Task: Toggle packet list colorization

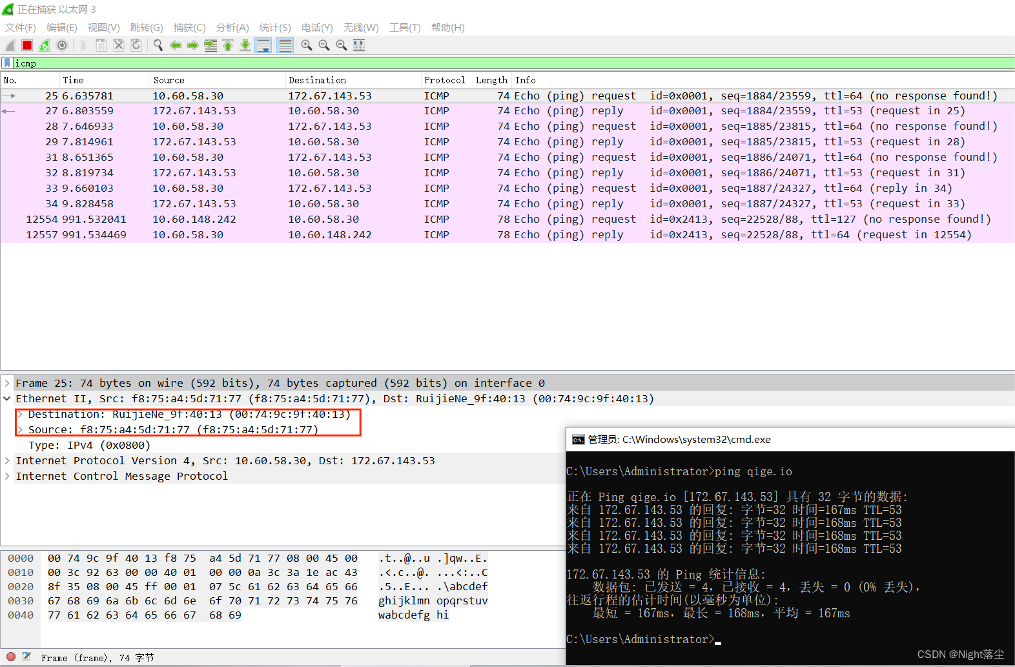Action: pos(285,45)
